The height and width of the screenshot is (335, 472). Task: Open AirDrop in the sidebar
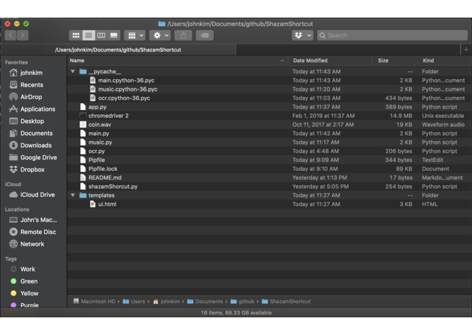(31, 97)
